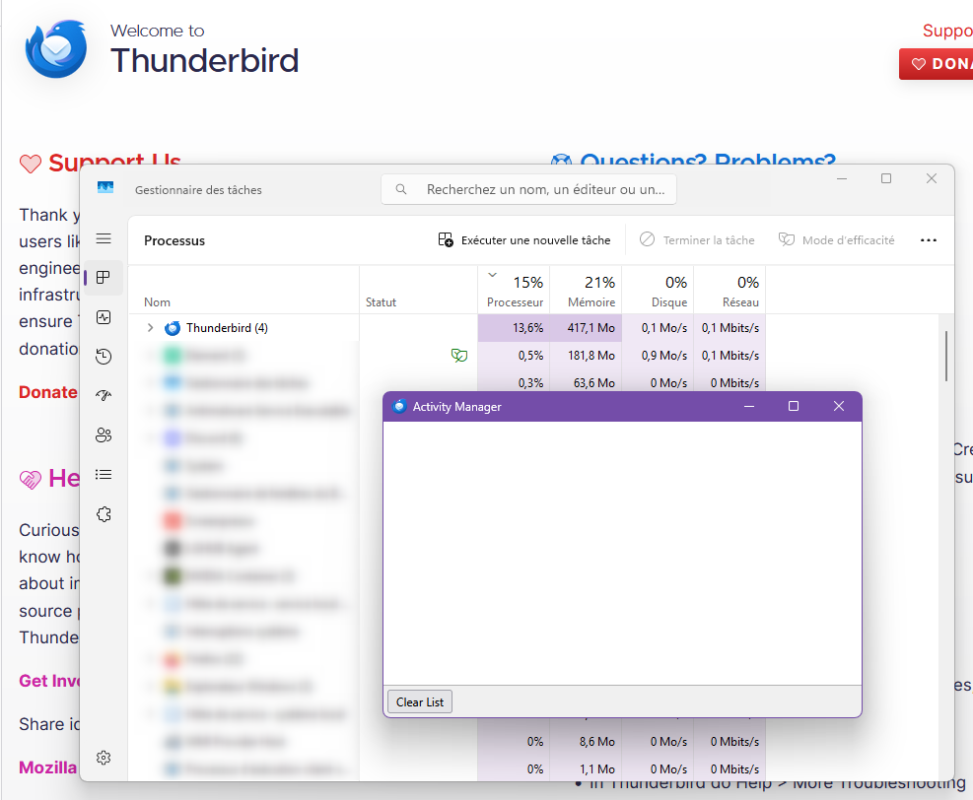Viewport: 973px width, 800px height.
Task: Open Startup apps page in Task Manager sidebar
Action: coord(104,396)
